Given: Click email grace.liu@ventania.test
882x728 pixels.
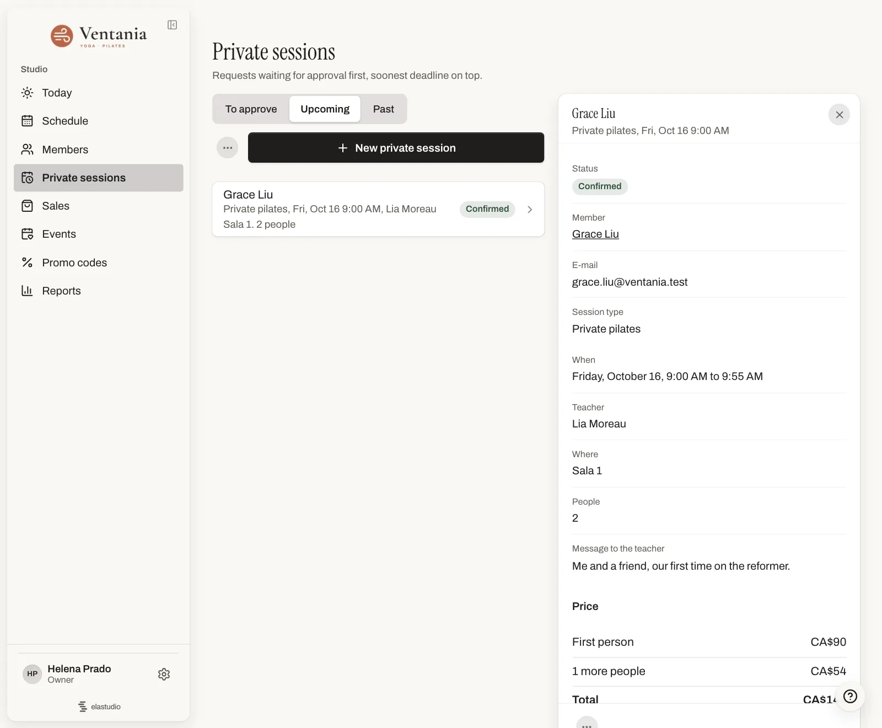Looking at the screenshot, I should click(630, 282).
